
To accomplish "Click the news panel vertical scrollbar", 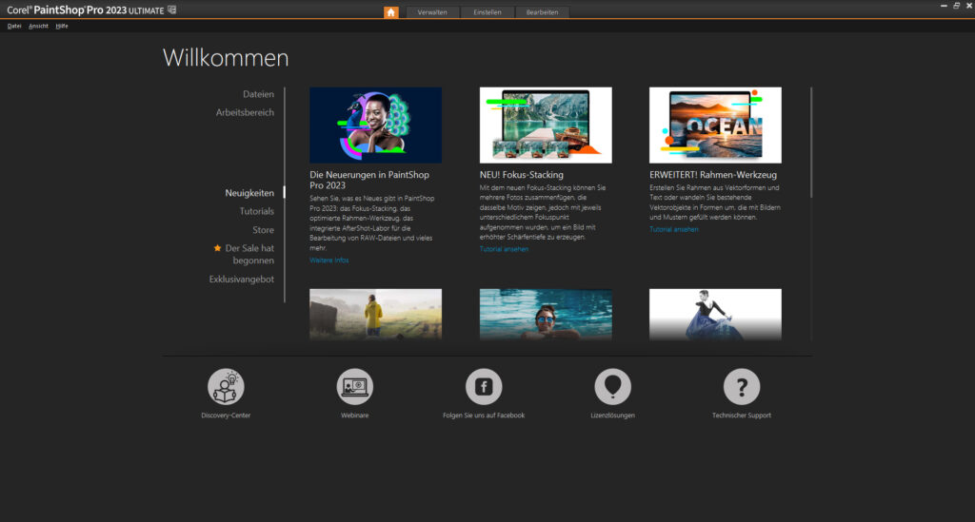I will pyautogui.click(x=811, y=143).
